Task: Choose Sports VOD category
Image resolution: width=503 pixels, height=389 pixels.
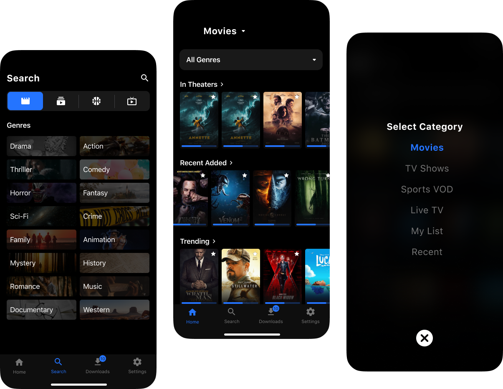Action: tap(427, 189)
